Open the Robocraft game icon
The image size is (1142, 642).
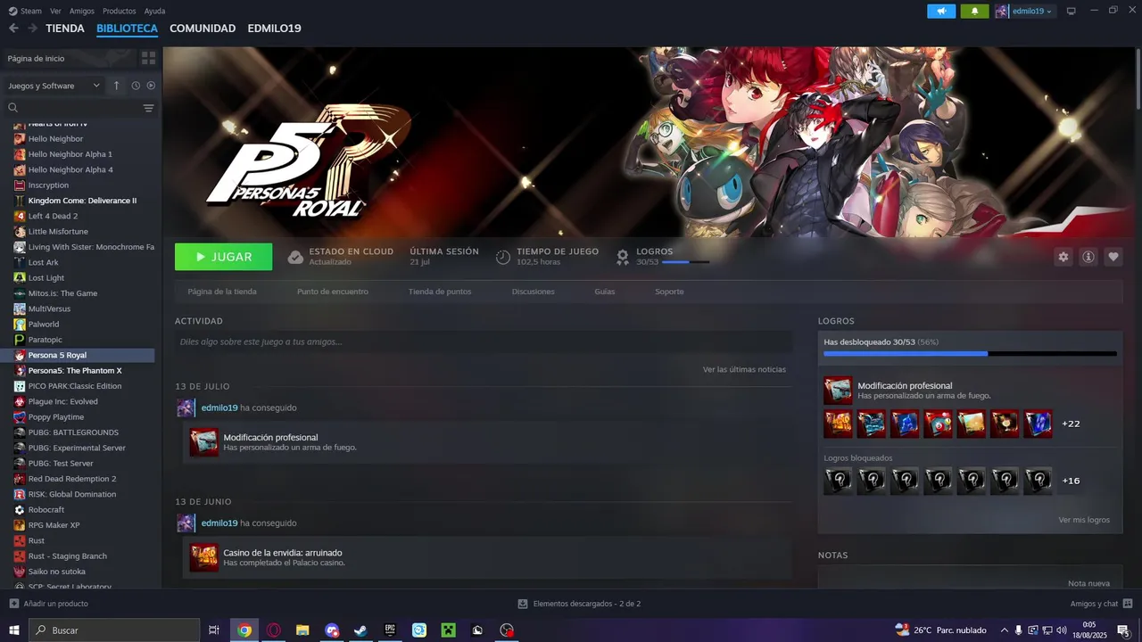pyautogui.click(x=20, y=510)
